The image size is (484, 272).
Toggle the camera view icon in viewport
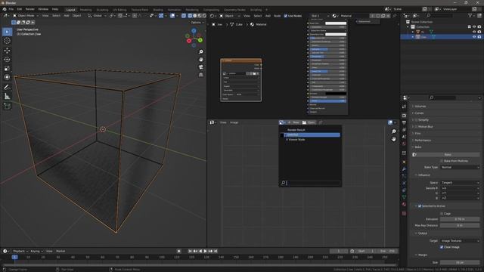(x=201, y=67)
